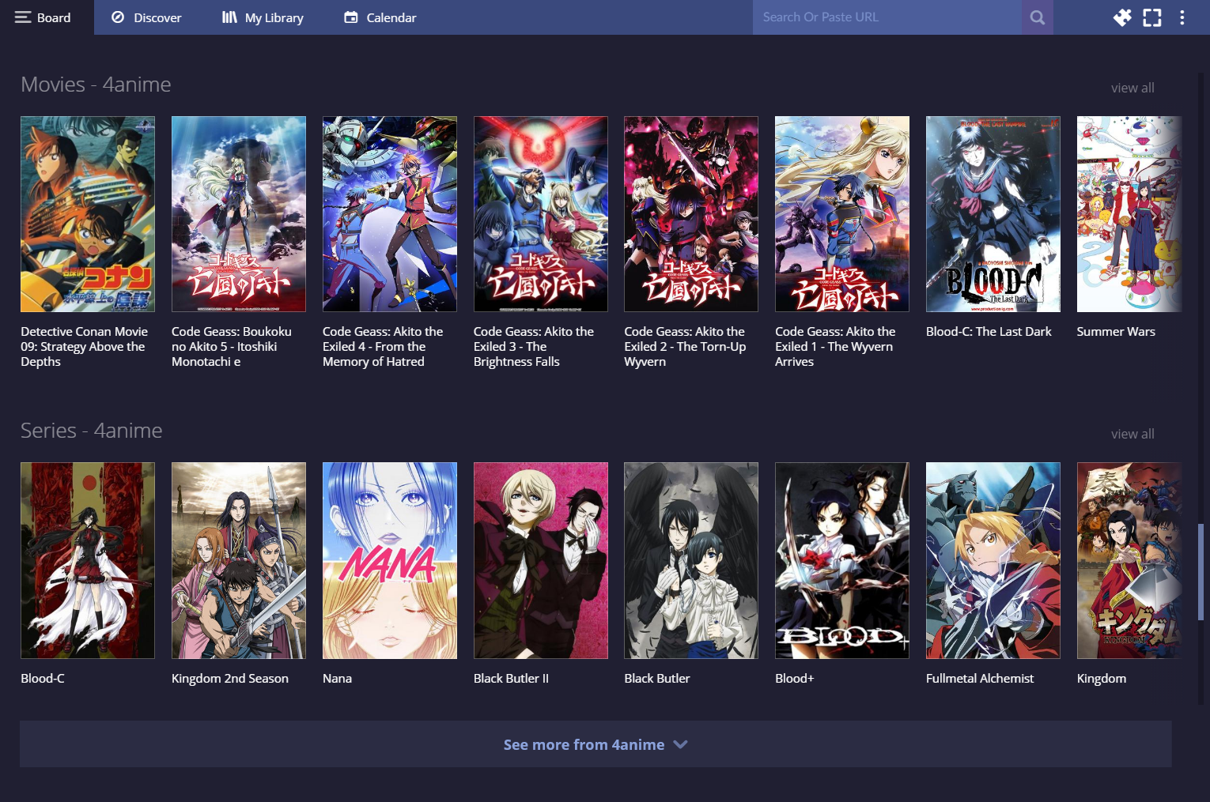Open the Nana series poster
This screenshot has height=802, width=1210.
[x=390, y=561]
